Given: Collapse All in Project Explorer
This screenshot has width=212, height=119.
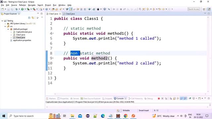Looking at the screenshot, I should 29,18.
